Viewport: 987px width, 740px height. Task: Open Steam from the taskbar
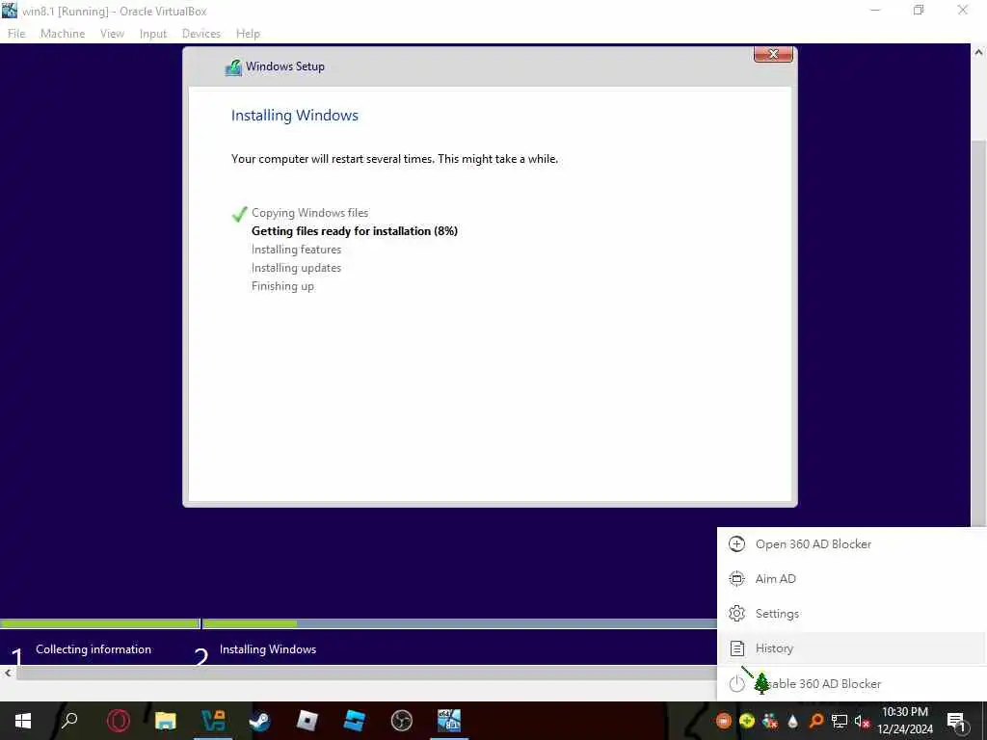point(260,721)
